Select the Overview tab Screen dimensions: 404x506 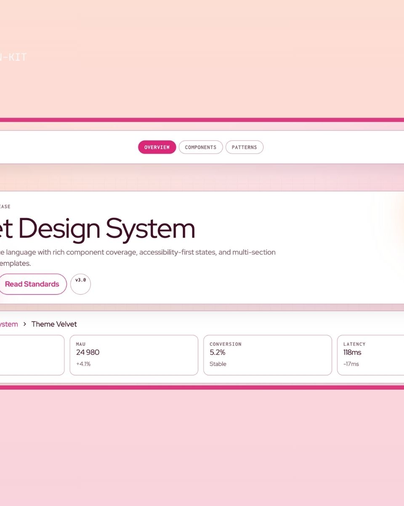(x=157, y=147)
